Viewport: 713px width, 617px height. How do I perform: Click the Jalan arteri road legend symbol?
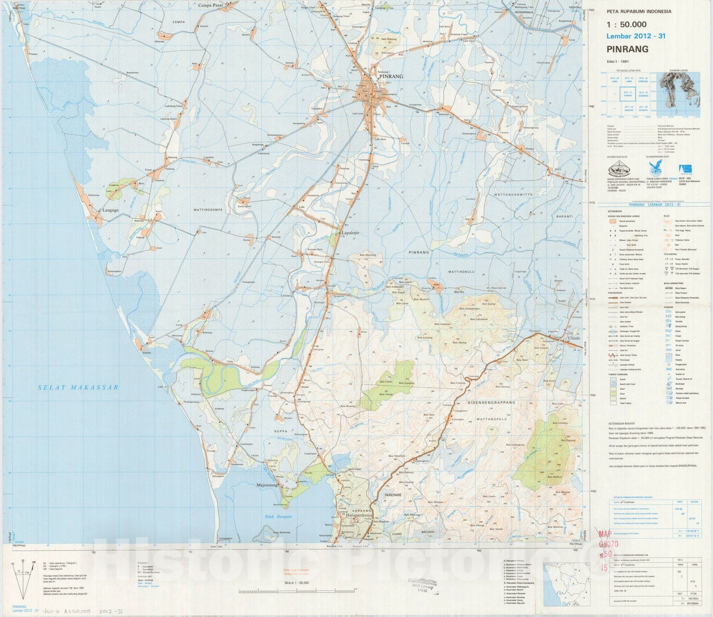point(613,298)
